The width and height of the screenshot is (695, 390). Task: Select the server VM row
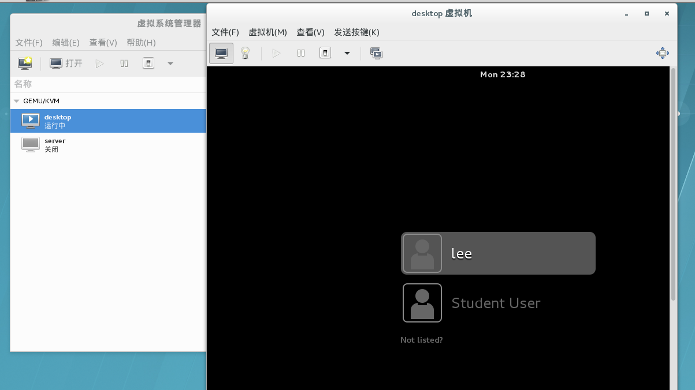(x=108, y=145)
